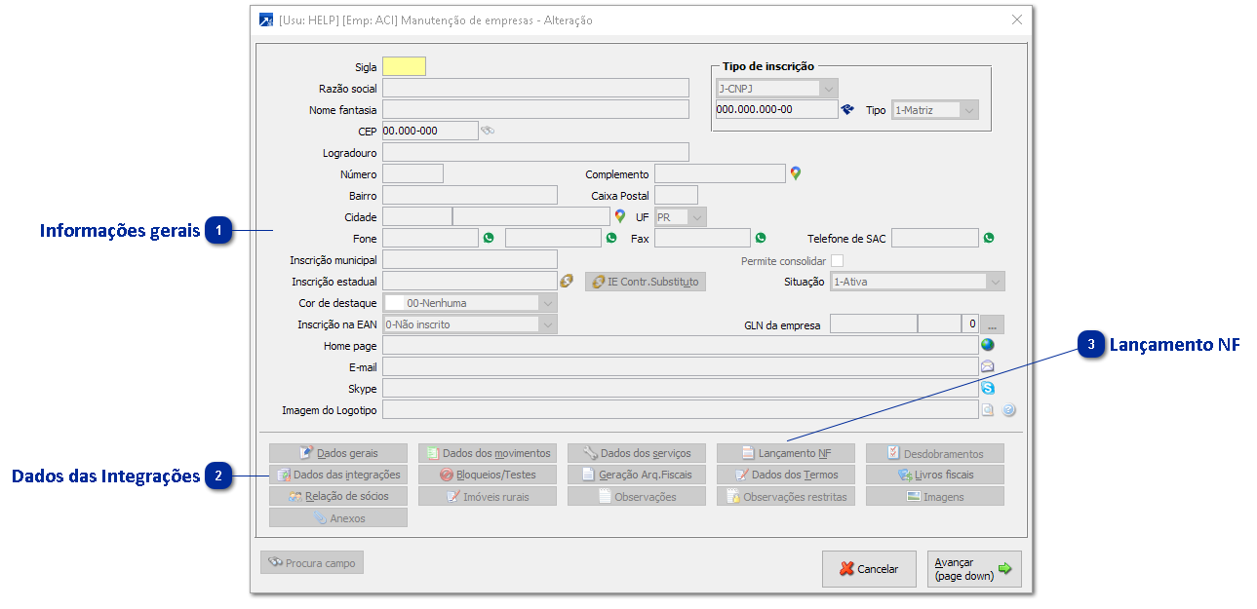Toggle the Permite consolidar checkbox
Screen dimensions: 1257x609
tap(837, 260)
